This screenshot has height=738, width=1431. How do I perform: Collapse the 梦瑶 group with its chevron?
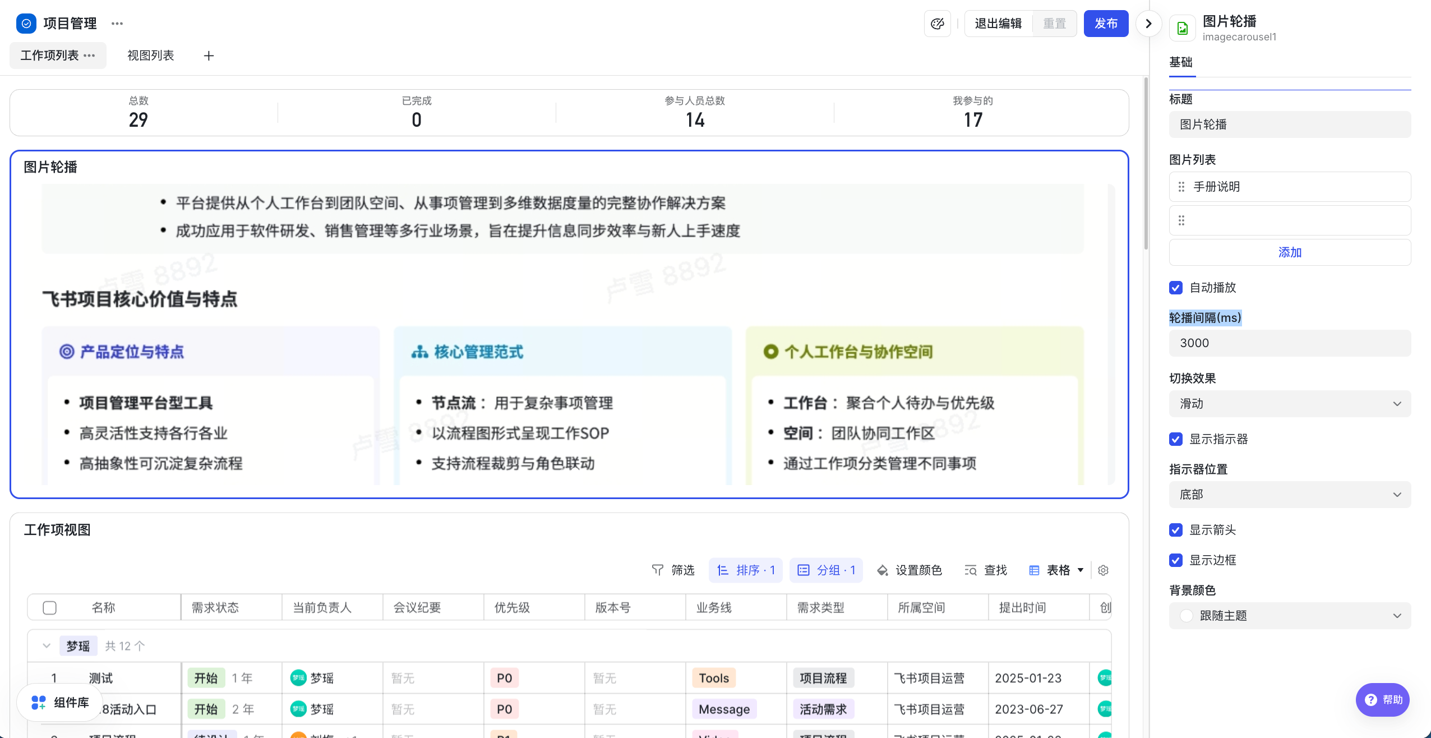coord(47,646)
